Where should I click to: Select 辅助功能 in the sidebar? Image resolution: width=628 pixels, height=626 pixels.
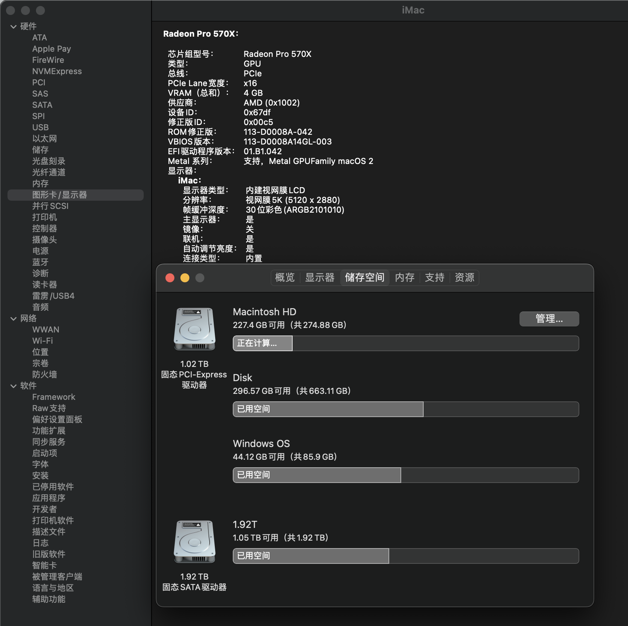pyautogui.click(x=49, y=599)
